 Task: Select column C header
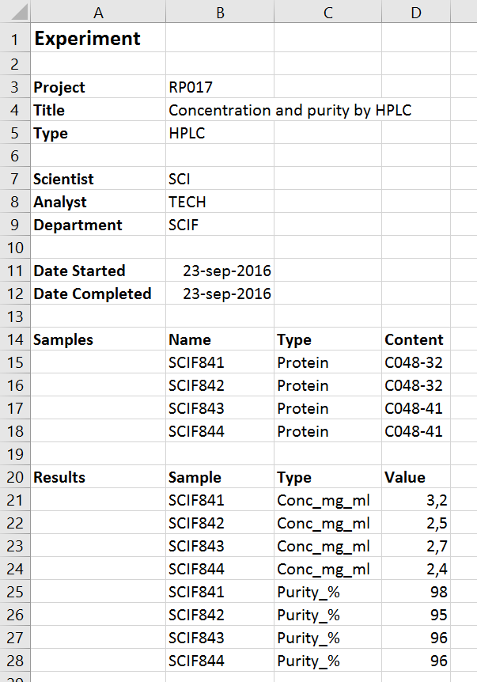(327, 12)
